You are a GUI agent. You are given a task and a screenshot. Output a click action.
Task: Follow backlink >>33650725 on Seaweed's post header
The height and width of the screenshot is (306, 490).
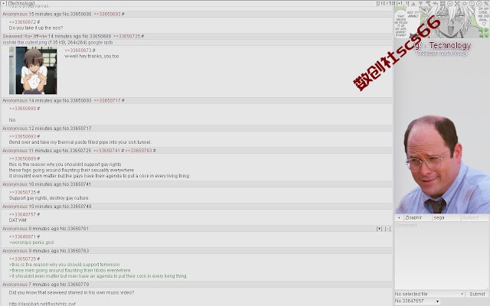tap(127, 36)
